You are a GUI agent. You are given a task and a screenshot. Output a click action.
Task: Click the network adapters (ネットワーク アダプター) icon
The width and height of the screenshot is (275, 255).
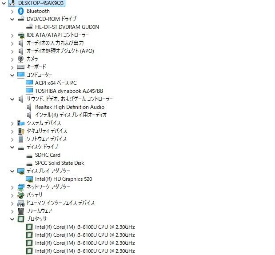[21, 187]
